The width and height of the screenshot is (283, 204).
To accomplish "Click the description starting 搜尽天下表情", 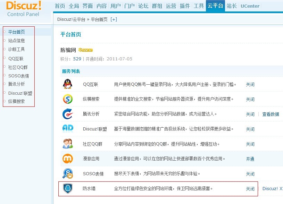I will [x=157, y=174].
